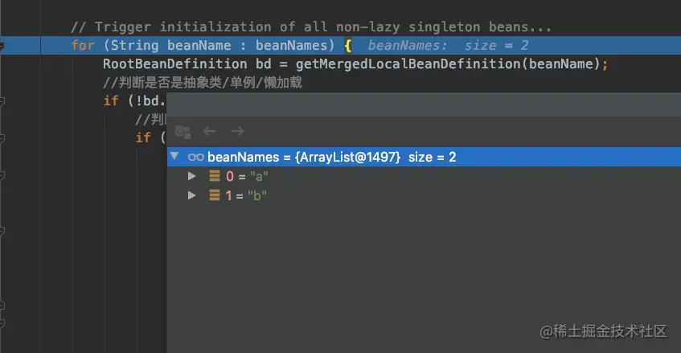This screenshot has height=353, width=681.
Task: Click the if (!bd. statement
Action: click(134, 101)
